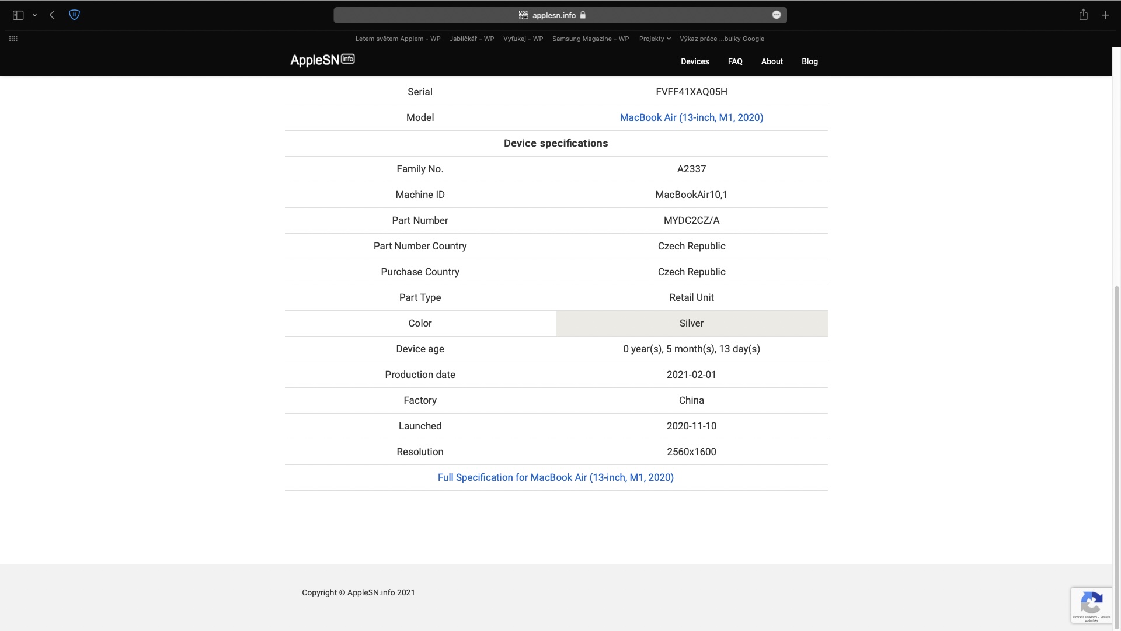Show the favorites grid icon
This screenshot has width=1121, height=631.
(13, 39)
